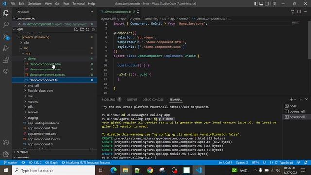
Task: Open the File menu
Action: (13, 4)
